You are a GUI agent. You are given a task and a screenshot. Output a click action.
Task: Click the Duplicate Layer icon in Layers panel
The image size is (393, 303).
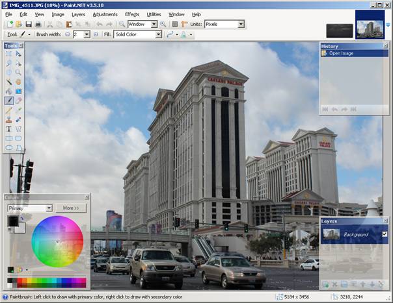[344, 284]
